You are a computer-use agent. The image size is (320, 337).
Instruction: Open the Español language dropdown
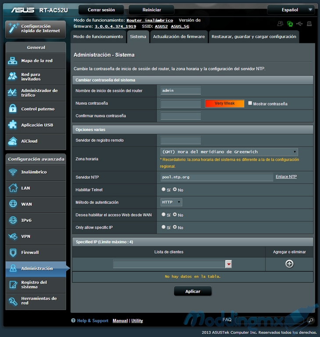pyautogui.click(x=291, y=10)
